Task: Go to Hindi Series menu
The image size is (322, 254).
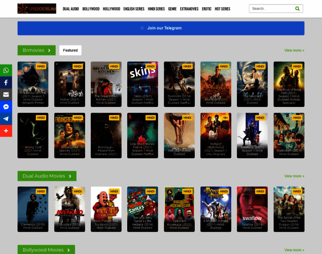Action: (x=156, y=9)
